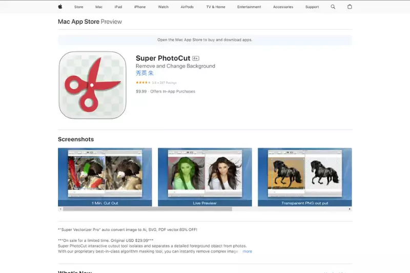Open the TV & Home menu
410x273 pixels.
pos(216,7)
